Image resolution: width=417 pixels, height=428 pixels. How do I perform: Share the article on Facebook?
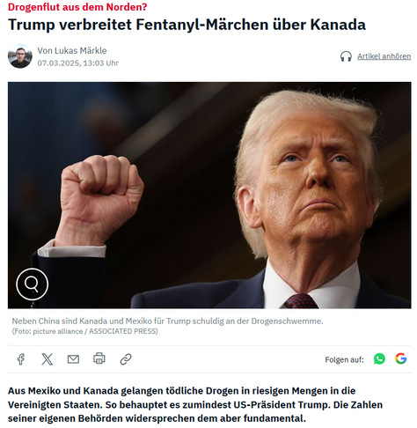[x=21, y=359]
